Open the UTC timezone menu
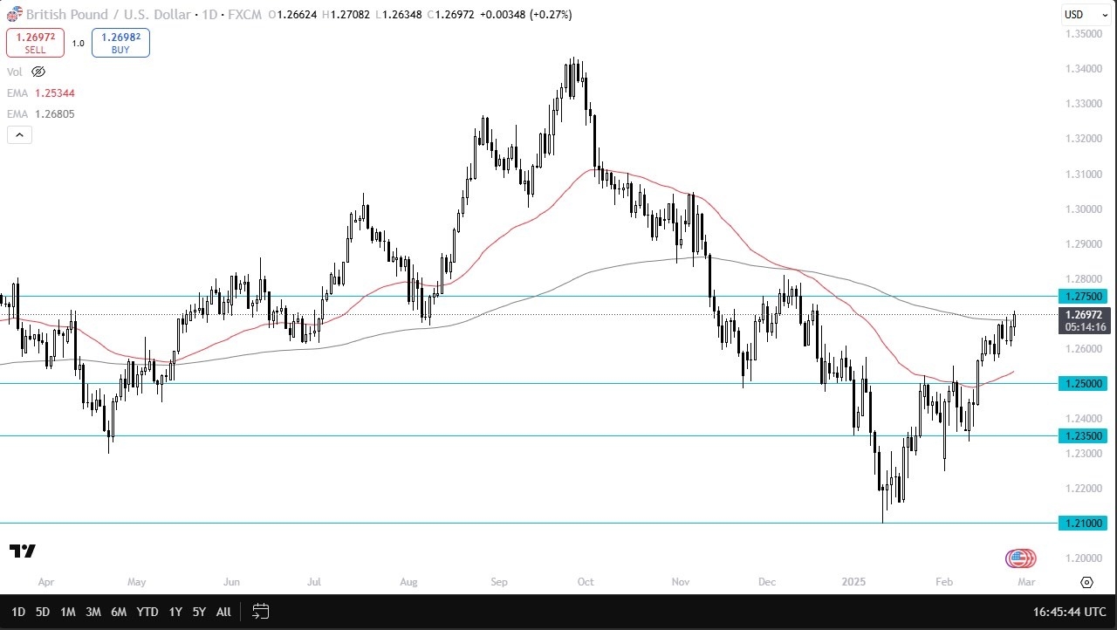The image size is (1117, 630). [x=1070, y=612]
